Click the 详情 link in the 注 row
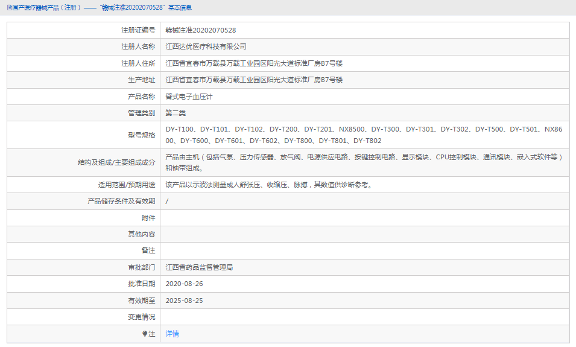This screenshot has width=576, height=347. click(x=172, y=334)
